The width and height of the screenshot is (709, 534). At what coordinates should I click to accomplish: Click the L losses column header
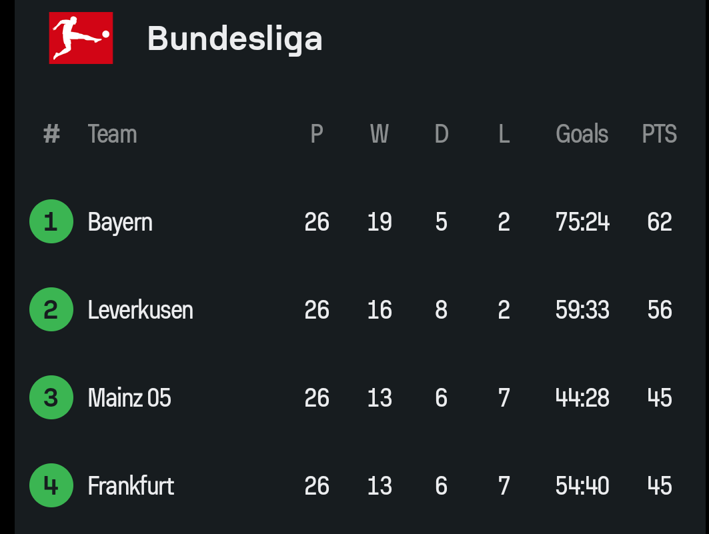pos(504,134)
